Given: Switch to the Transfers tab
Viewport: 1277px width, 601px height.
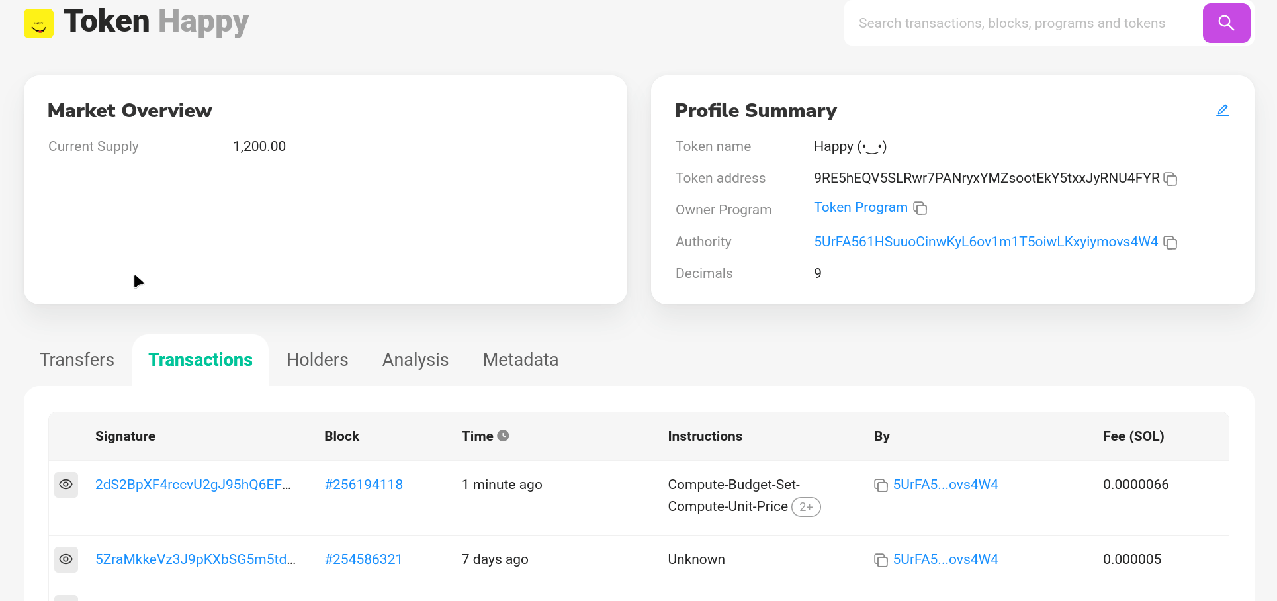Looking at the screenshot, I should (77, 360).
